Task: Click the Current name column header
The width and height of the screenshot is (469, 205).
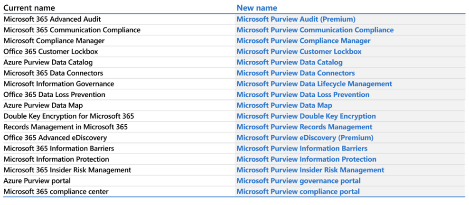Action: click(29, 8)
